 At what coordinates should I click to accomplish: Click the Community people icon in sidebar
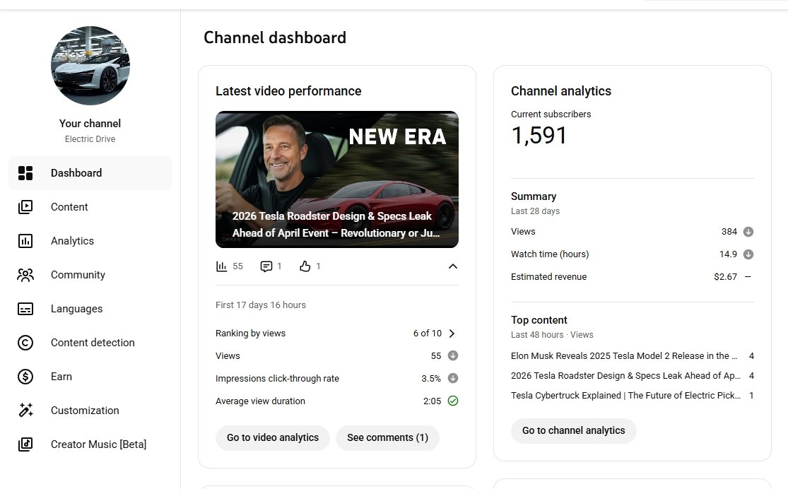(25, 275)
